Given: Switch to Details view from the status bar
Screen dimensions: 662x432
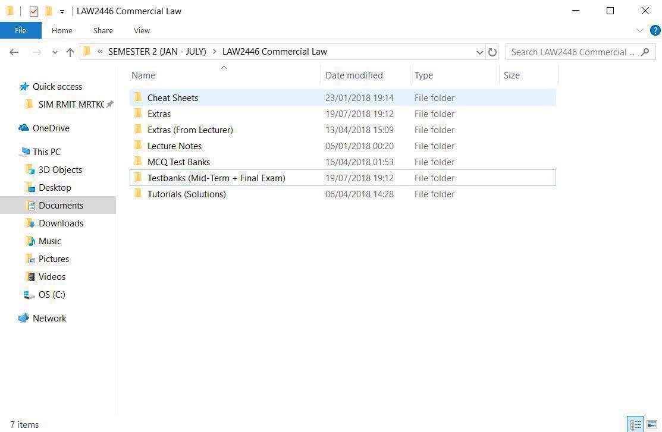Looking at the screenshot, I should click(x=635, y=424).
